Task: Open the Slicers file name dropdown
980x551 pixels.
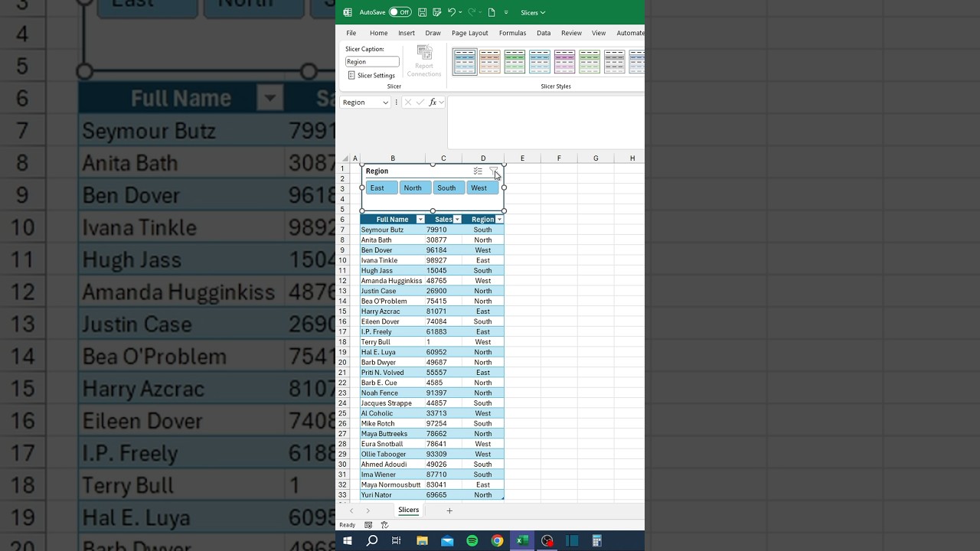Action: [x=533, y=12]
